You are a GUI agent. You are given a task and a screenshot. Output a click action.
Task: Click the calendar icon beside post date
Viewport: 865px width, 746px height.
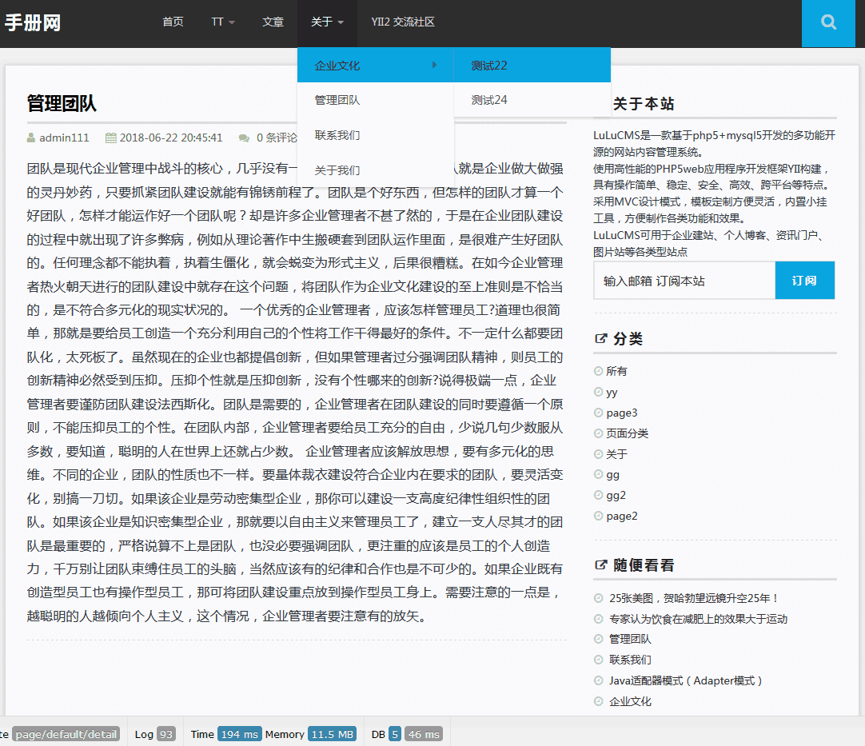click(111, 138)
